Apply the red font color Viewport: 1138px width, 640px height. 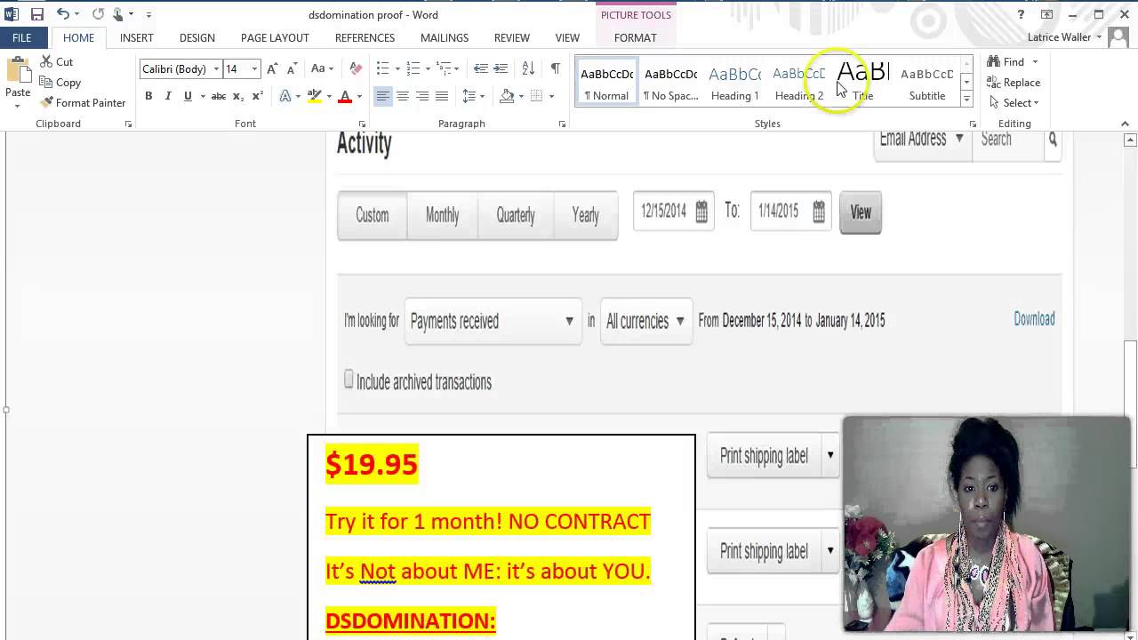pyautogui.click(x=345, y=96)
